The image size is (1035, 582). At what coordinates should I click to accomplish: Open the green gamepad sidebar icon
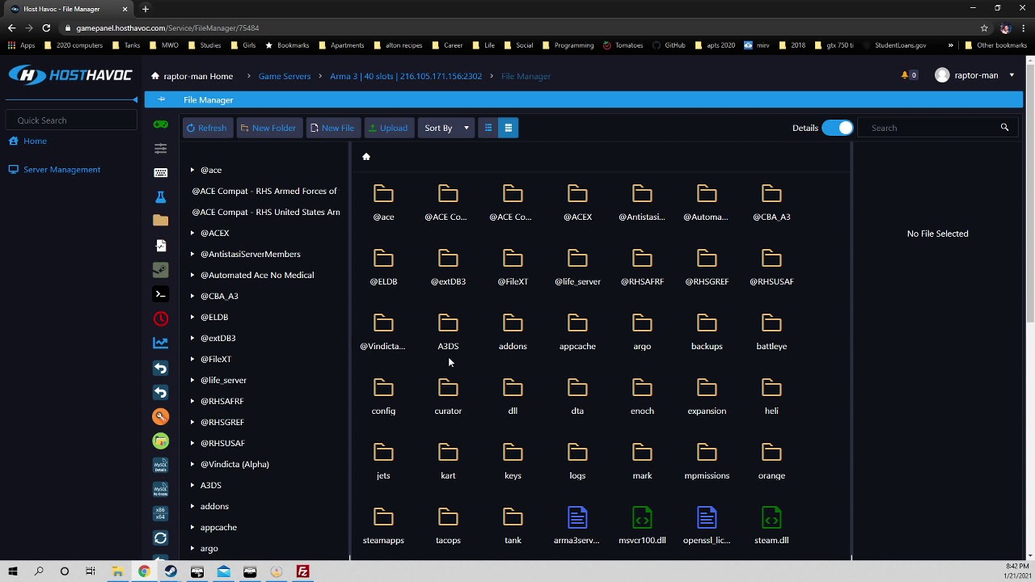[x=160, y=124]
